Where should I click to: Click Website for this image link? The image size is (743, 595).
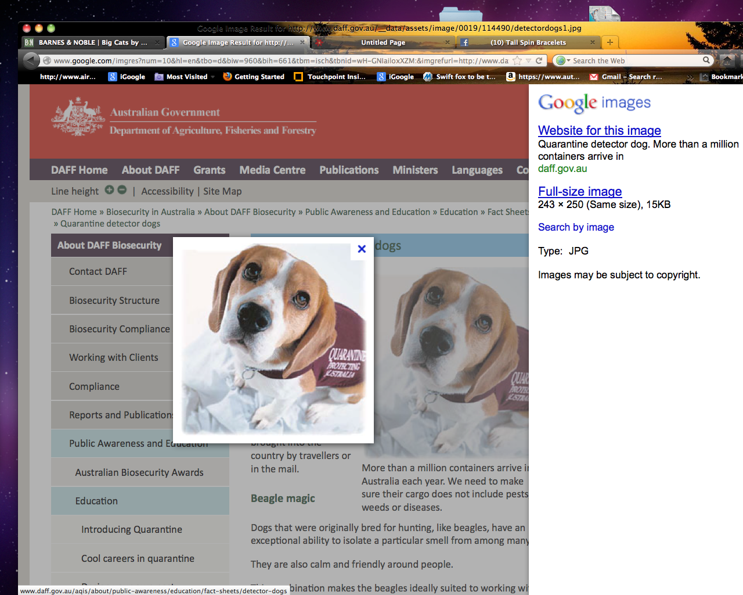(x=600, y=130)
